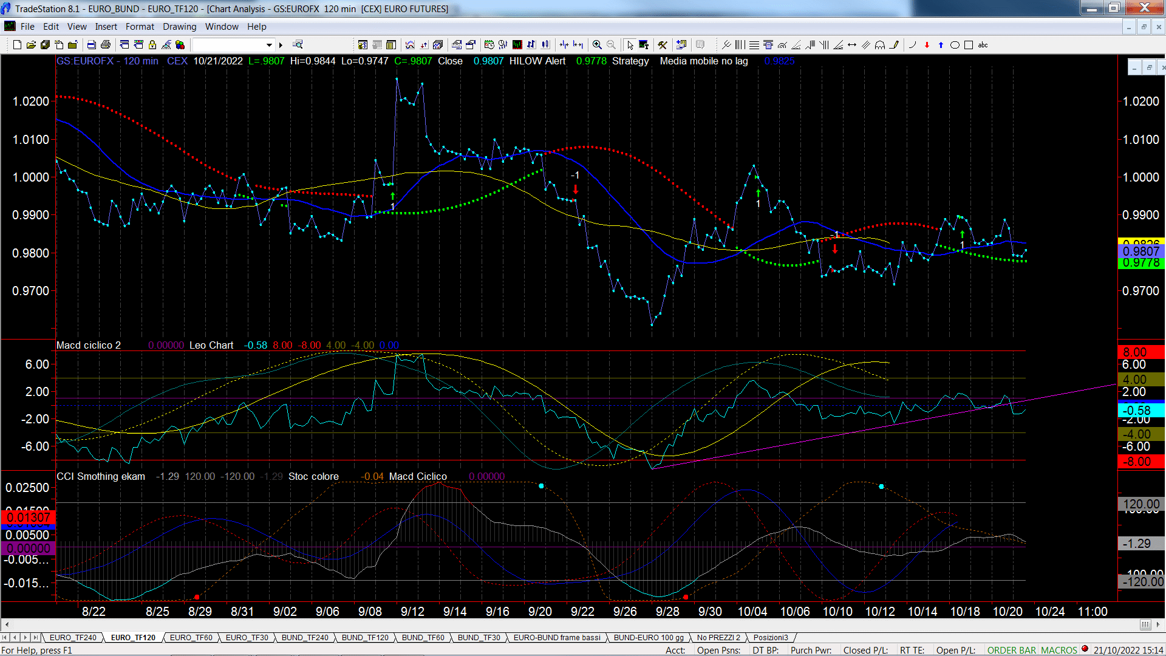Screen dimensions: 1166x656
Task: Select the rectangle drawing tool
Action: (x=969, y=44)
